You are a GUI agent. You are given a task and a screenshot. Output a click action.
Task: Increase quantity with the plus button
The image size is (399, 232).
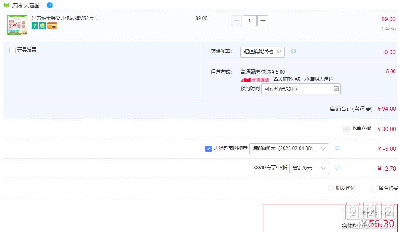click(263, 20)
